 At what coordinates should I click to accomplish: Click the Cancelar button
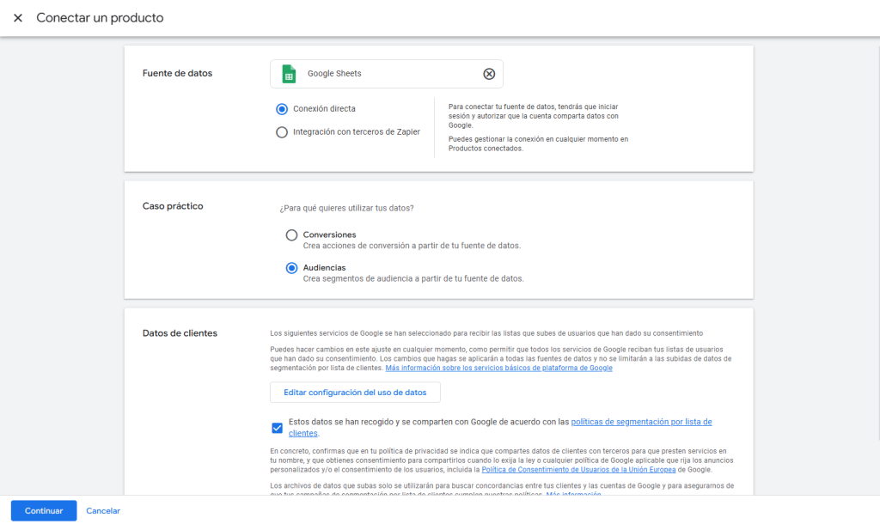tap(103, 511)
